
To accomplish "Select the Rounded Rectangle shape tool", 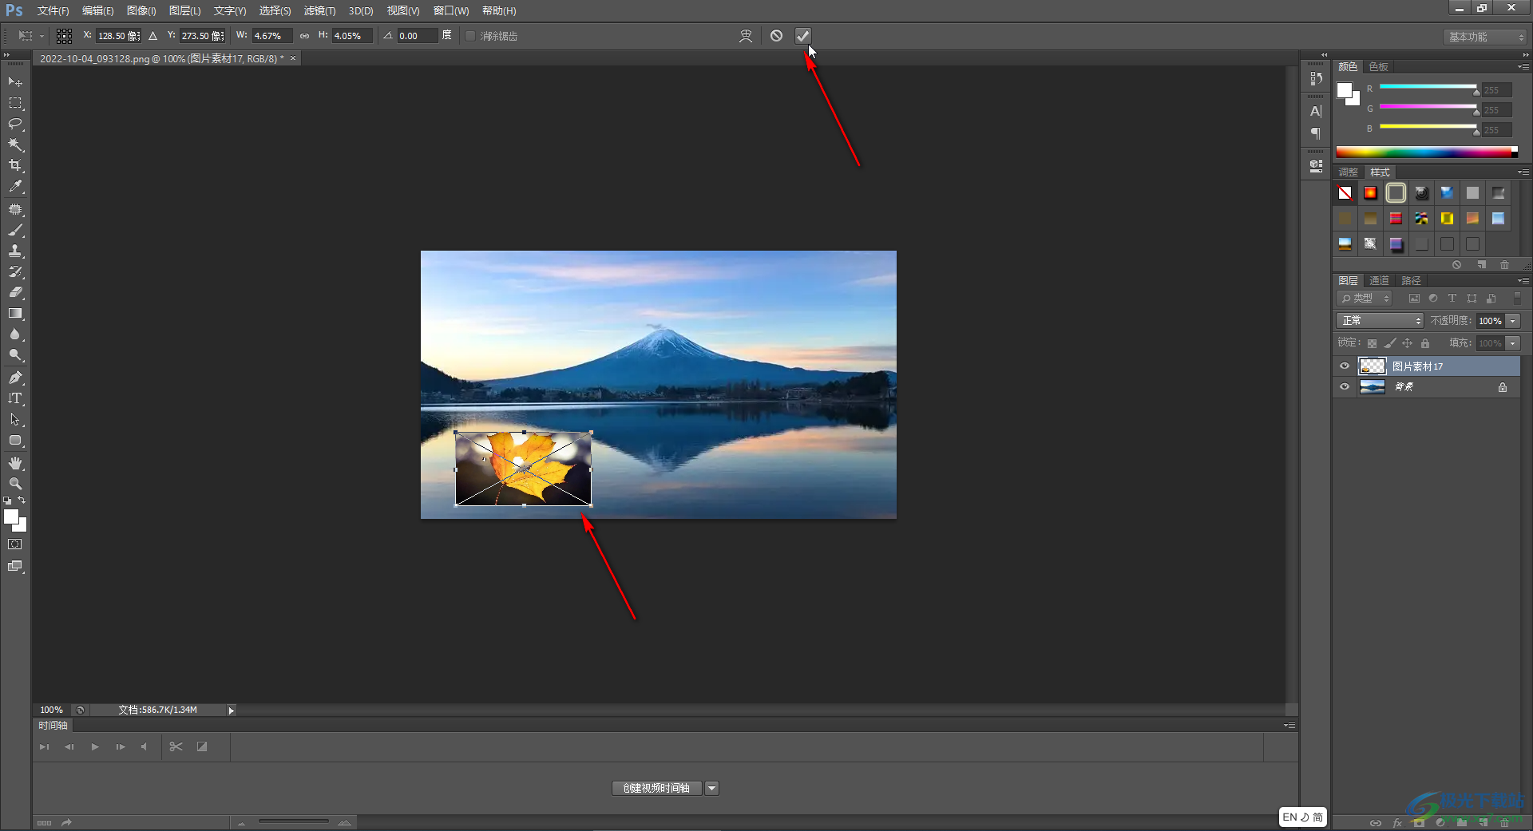I will point(15,440).
